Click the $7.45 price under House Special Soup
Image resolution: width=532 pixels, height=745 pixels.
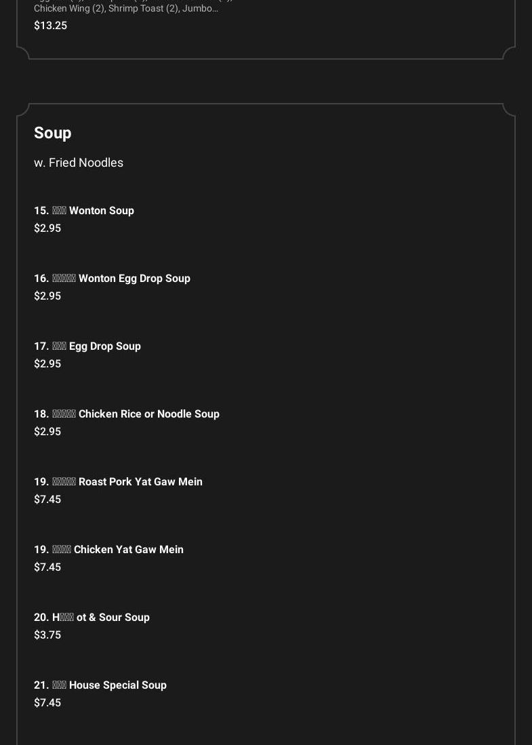point(47,703)
